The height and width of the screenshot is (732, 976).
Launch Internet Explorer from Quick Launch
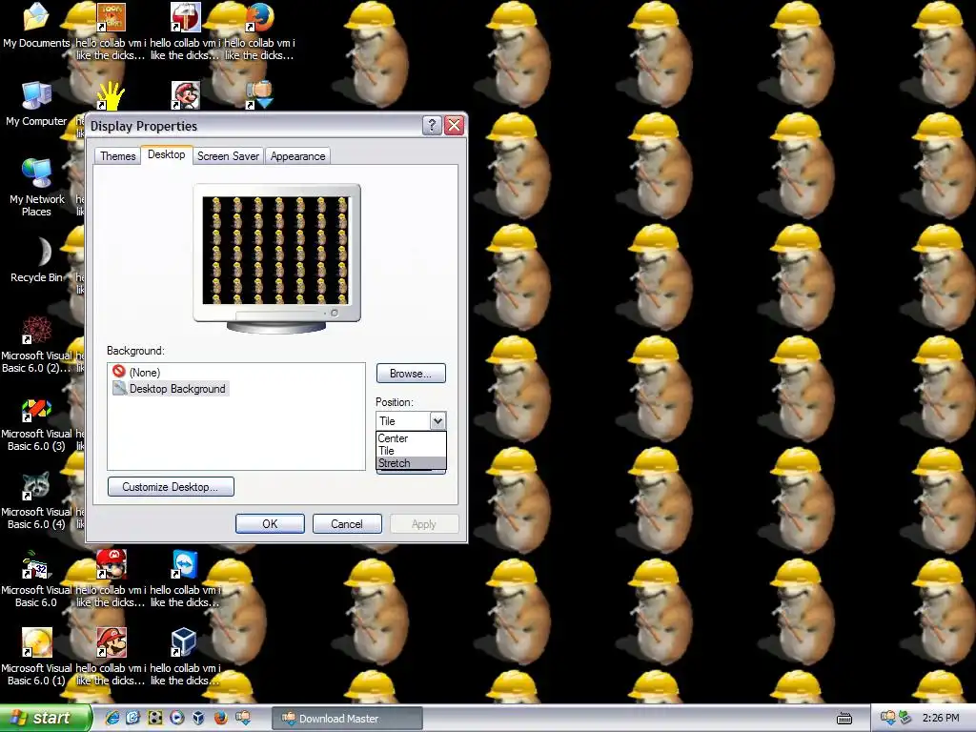tap(112, 718)
